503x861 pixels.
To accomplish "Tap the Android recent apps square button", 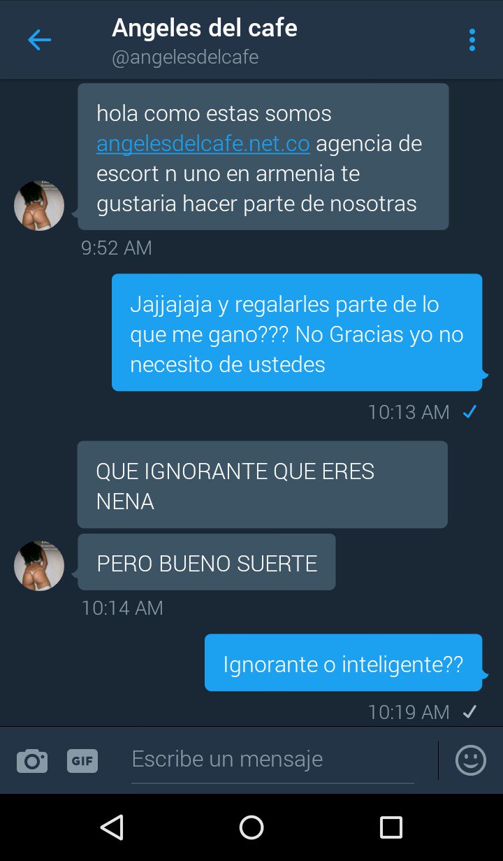I will (391, 827).
